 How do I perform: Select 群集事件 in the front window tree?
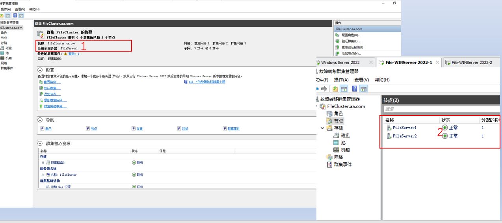(x=342, y=164)
